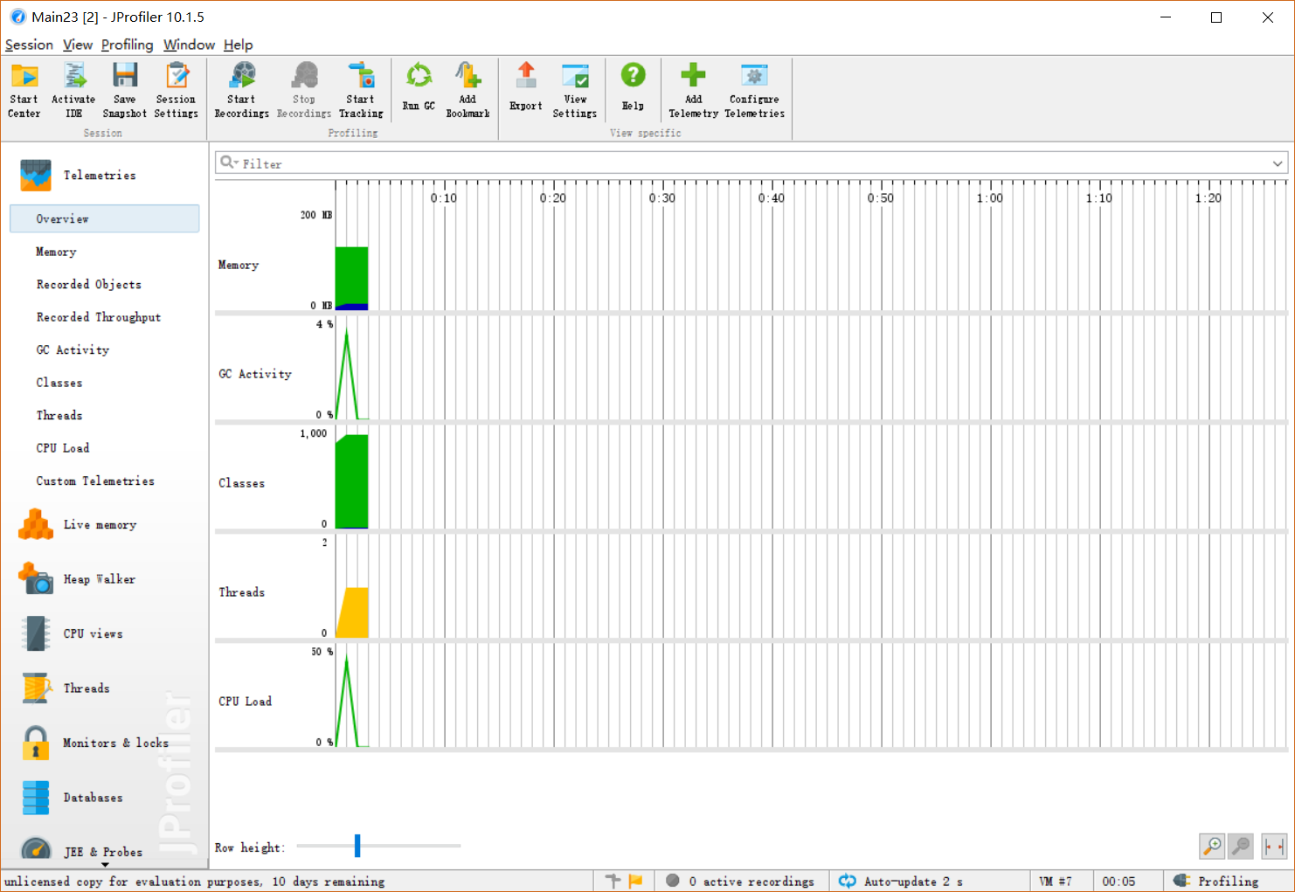This screenshot has height=892, width=1295.
Task: Click scale-to-fit timeline icon
Action: coord(1274,846)
